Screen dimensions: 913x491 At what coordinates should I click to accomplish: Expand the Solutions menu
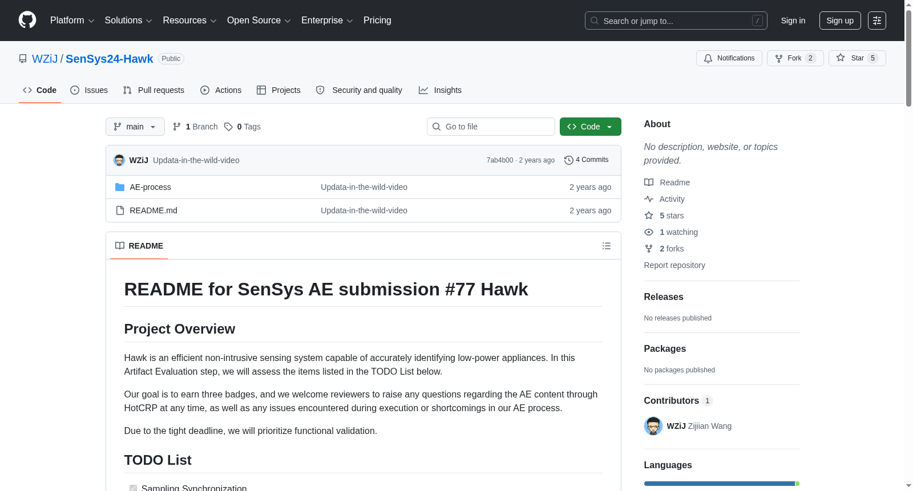[128, 21]
